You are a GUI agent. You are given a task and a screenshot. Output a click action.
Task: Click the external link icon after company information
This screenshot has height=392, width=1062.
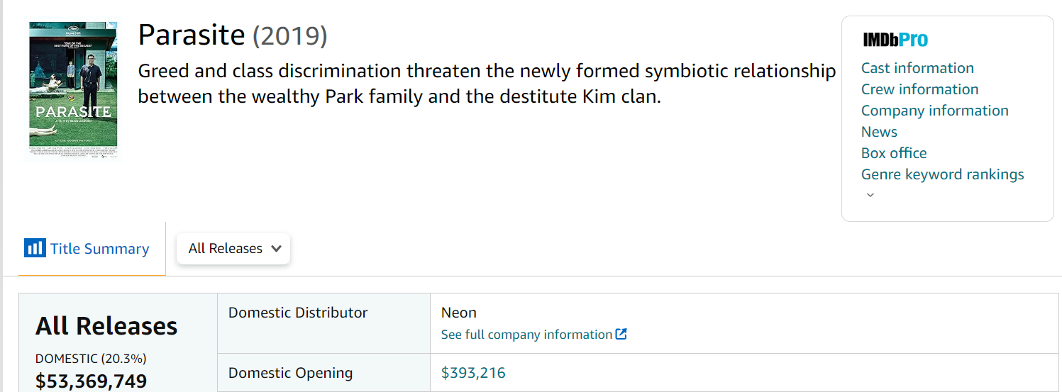click(x=621, y=334)
